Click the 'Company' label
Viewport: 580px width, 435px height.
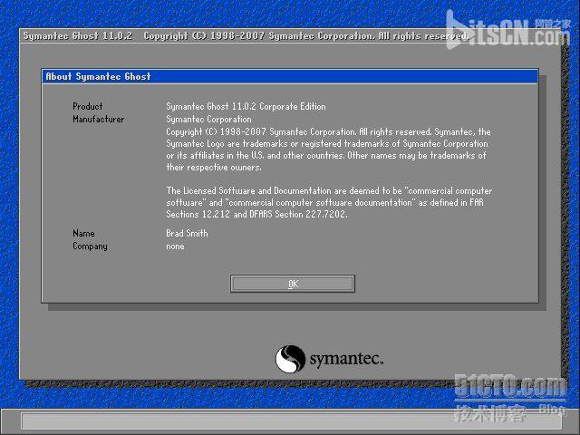point(90,246)
